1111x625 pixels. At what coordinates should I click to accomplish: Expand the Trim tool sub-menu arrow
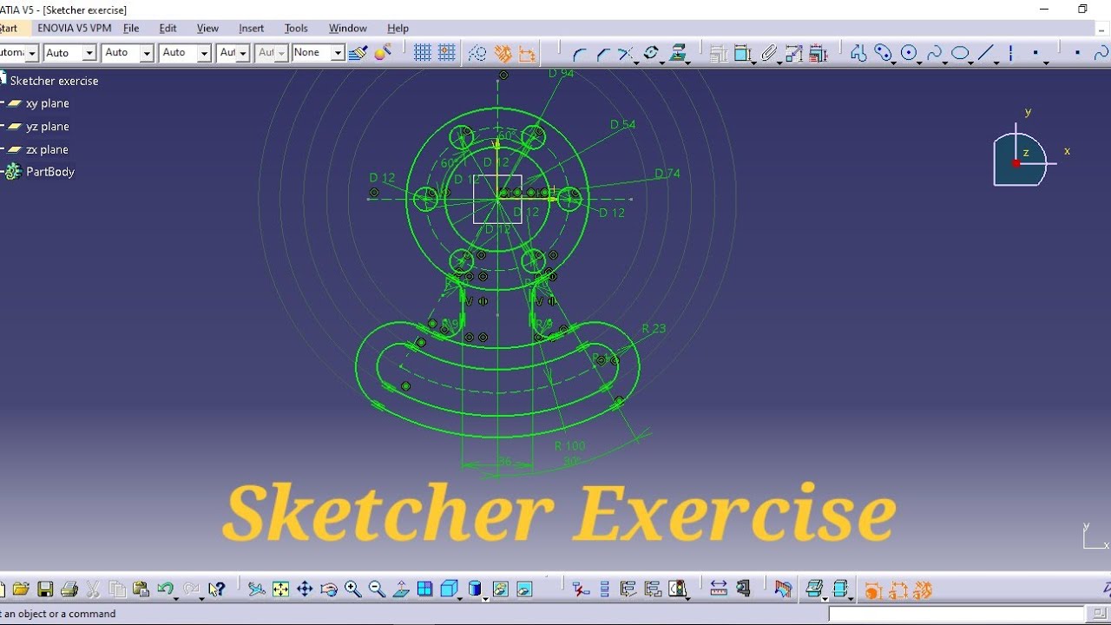tap(636, 62)
